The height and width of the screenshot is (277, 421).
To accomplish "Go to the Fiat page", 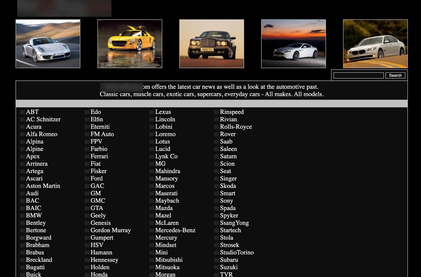I will click(x=95, y=164).
